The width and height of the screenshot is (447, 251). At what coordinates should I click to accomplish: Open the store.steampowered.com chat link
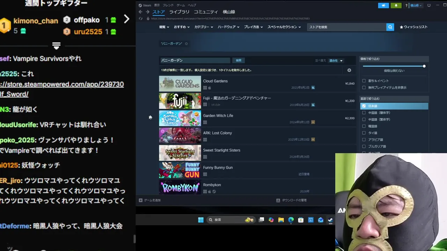tap(62, 89)
